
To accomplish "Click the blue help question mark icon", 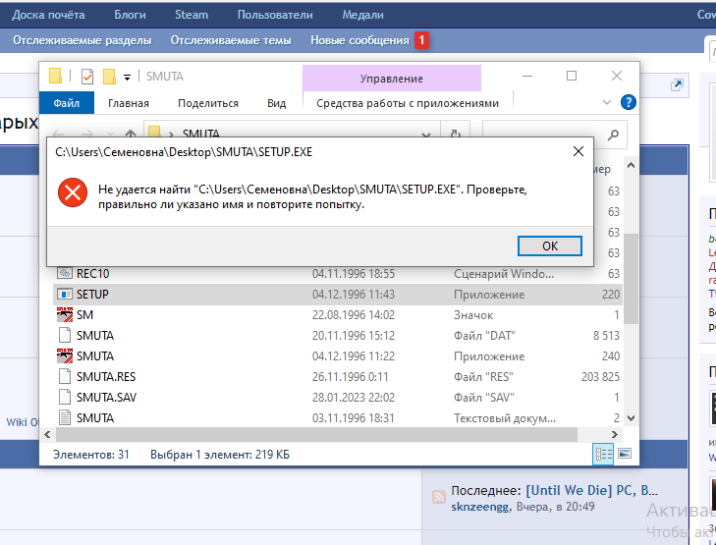I will (629, 102).
